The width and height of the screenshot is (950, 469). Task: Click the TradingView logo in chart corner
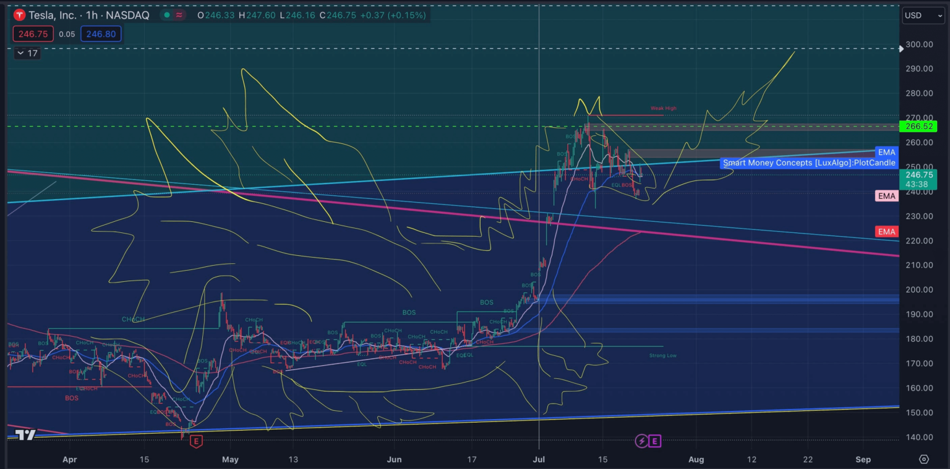(25, 435)
